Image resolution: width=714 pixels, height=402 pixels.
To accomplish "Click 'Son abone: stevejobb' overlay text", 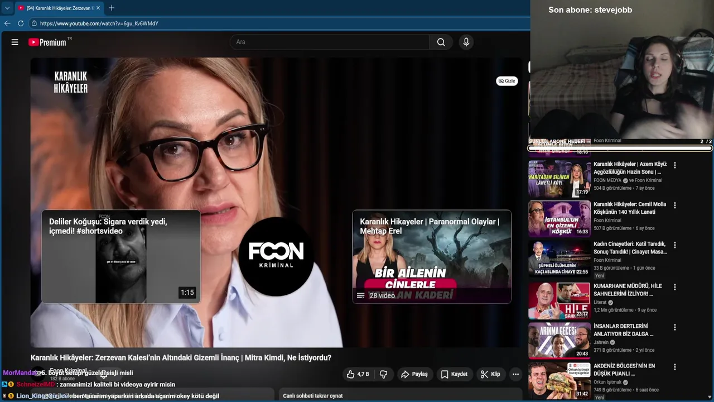I will (x=590, y=9).
